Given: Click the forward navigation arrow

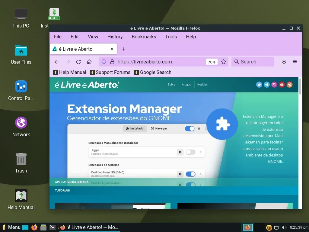Looking at the screenshot, I should click(68, 62).
